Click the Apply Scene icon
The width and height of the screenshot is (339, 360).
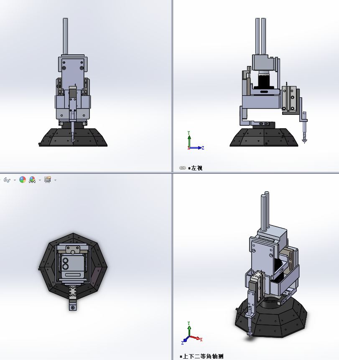(x=32, y=180)
